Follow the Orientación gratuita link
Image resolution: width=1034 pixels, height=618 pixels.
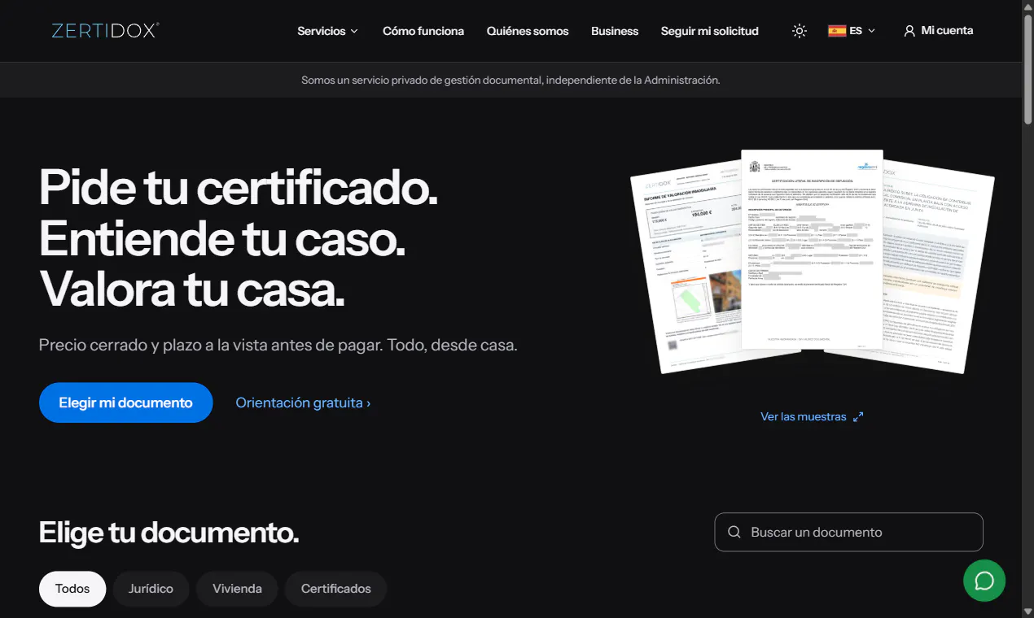click(303, 403)
